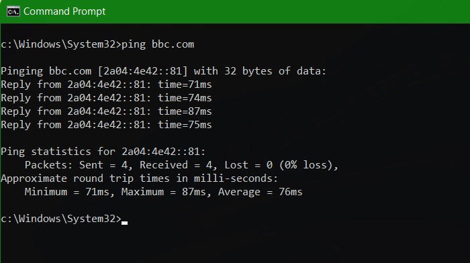Click the 'Received = 4' text

[176, 165]
